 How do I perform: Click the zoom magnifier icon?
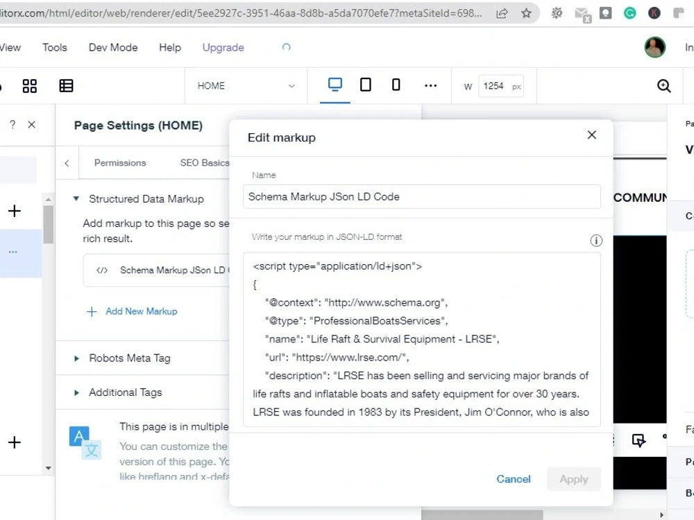(x=664, y=86)
